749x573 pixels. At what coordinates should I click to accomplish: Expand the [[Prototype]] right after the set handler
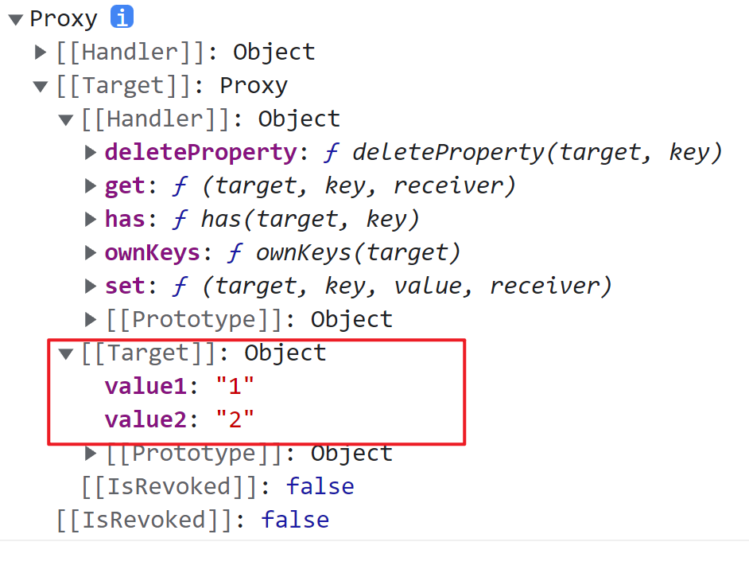click(91, 320)
